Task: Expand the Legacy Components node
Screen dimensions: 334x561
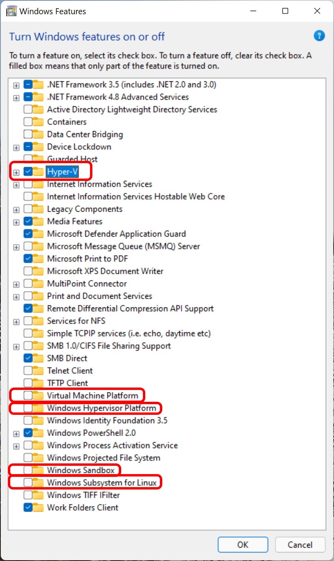Action: pos(16,210)
